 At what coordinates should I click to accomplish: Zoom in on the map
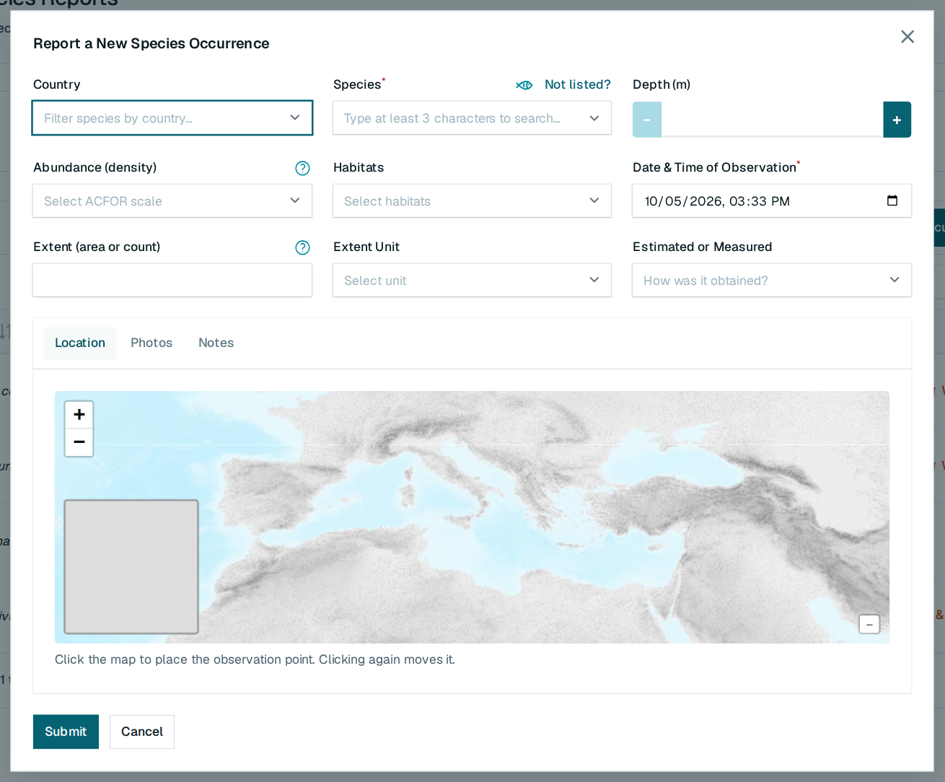coord(79,415)
